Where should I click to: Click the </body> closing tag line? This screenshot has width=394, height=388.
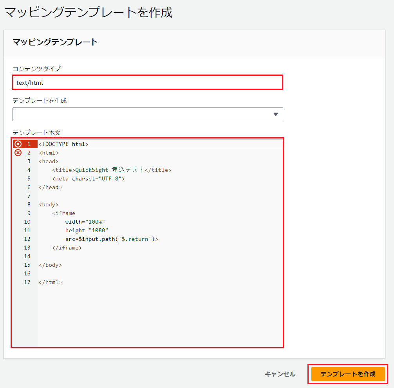50,265
